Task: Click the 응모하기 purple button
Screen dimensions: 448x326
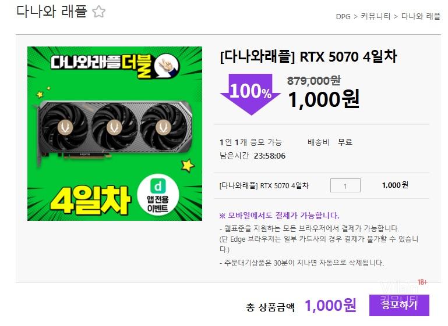Action: tap(399, 305)
